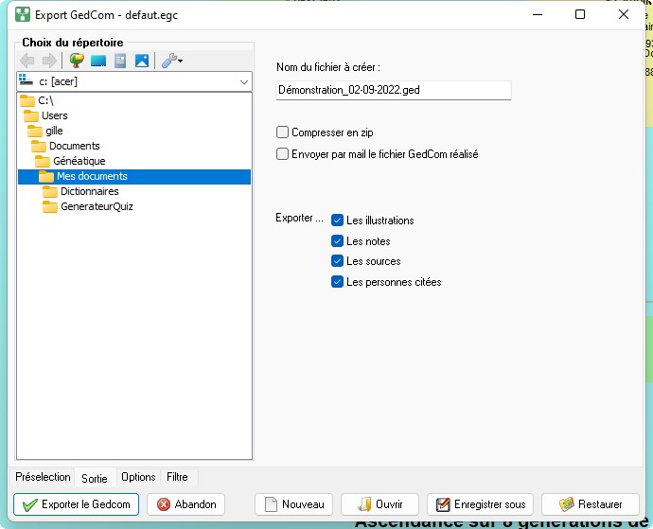Click Exporter le Gedcom button

click(77, 504)
